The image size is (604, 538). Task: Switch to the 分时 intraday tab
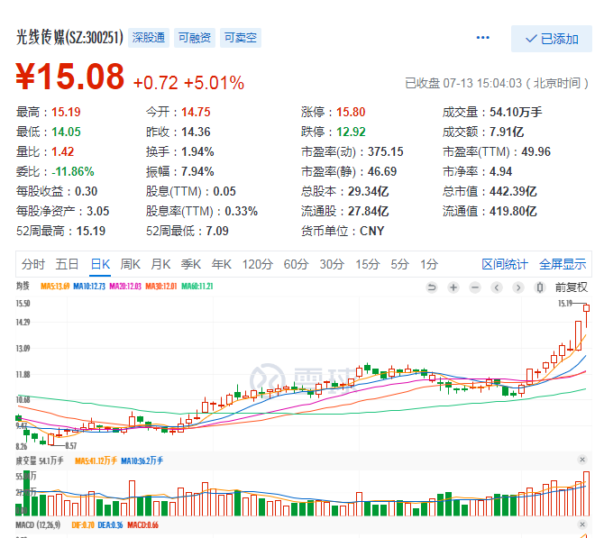(x=33, y=264)
